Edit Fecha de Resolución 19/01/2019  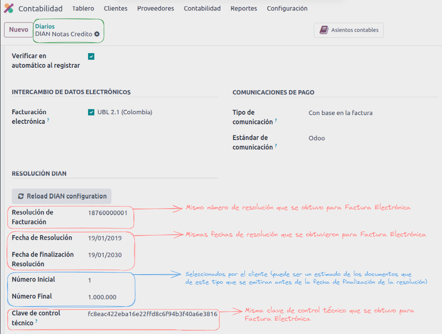(105, 238)
